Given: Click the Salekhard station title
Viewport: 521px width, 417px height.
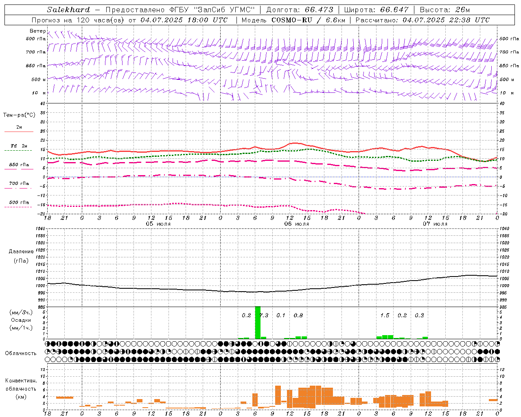Looking at the screenshot, I should pyautogui.click(x=68, y=10).
